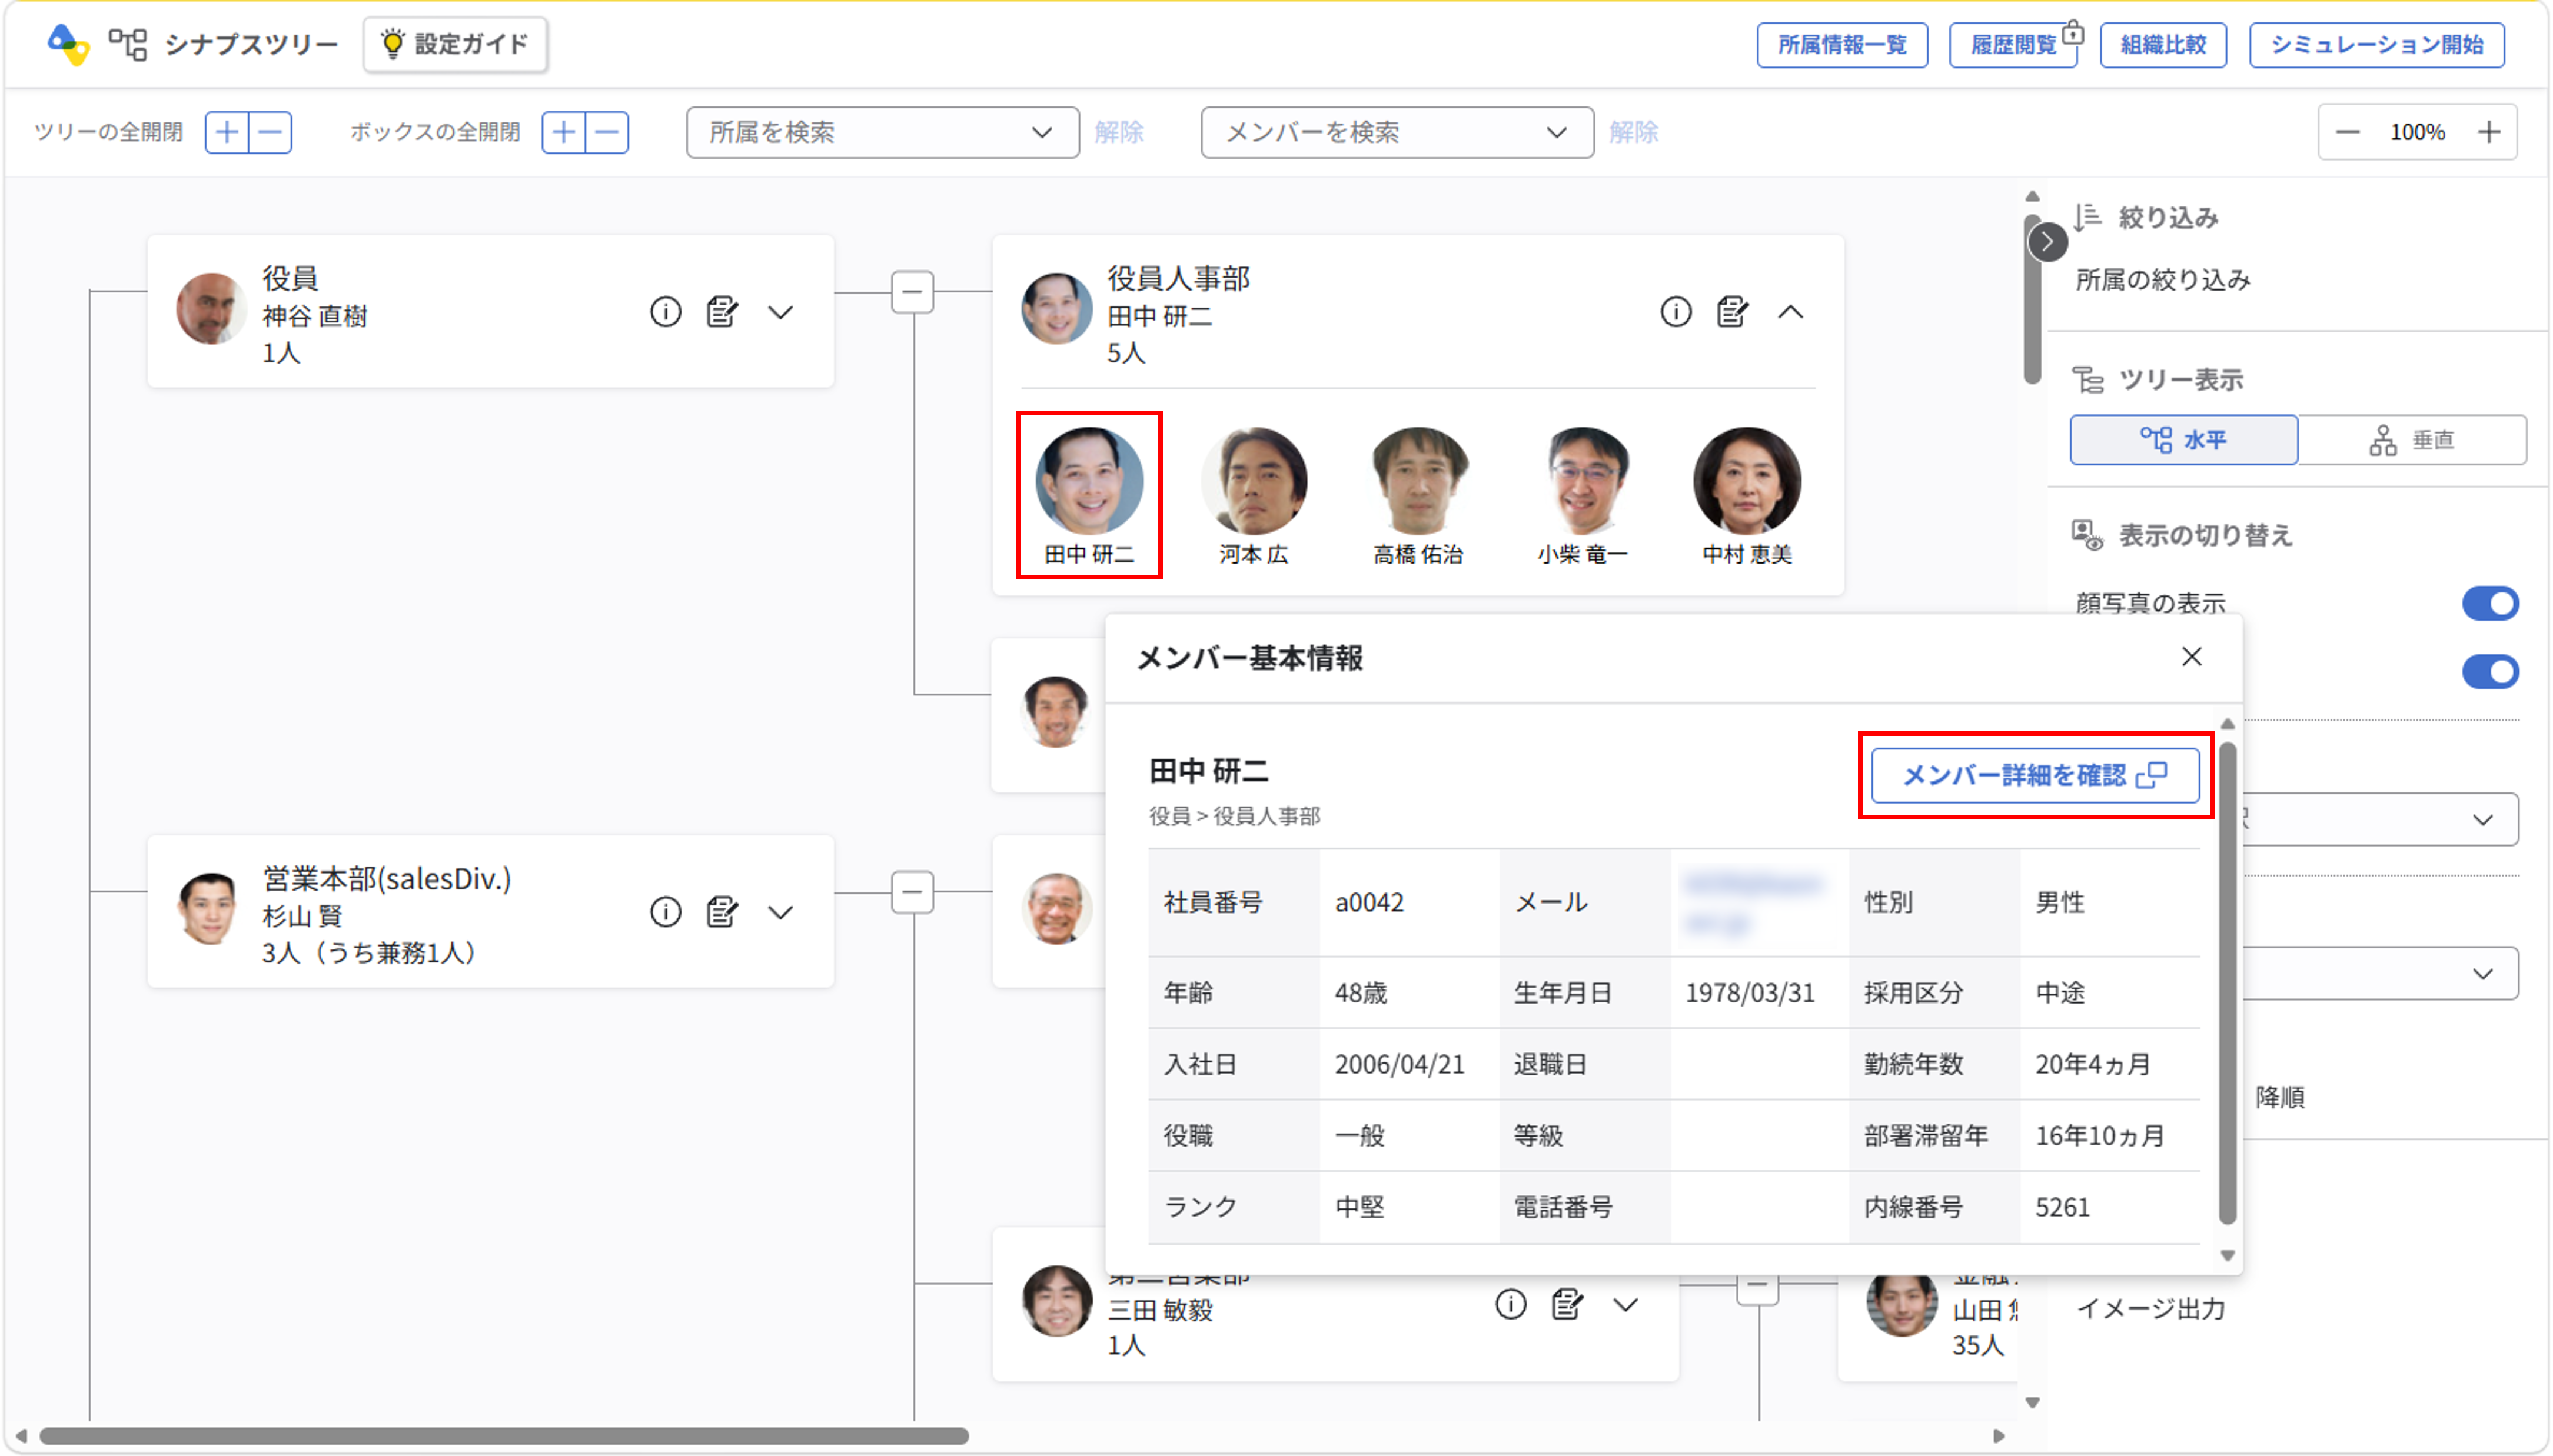Screen dimensions: 2553x1456
Task: Click the horizontal scrollbar at bottom
Action: tap(503, 1436)
